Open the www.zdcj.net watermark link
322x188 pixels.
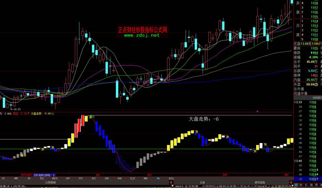[142, 36]
